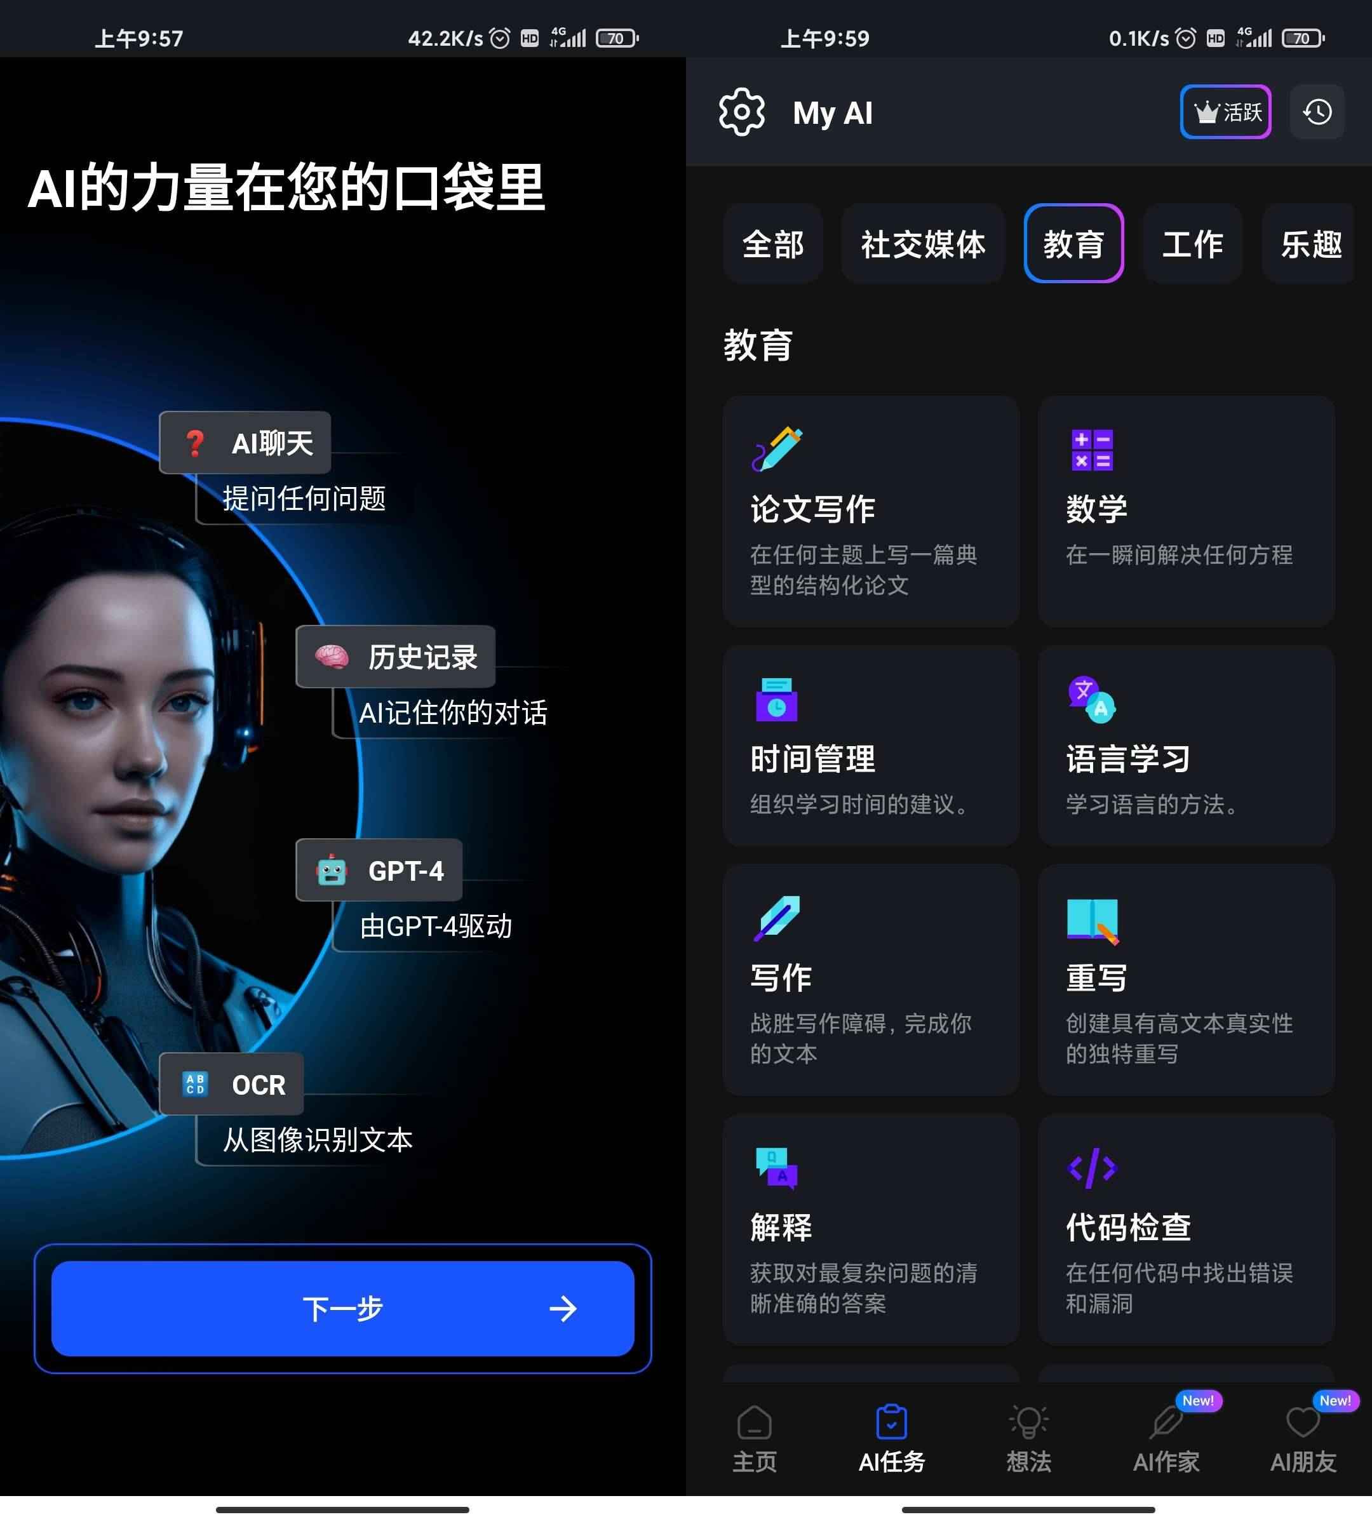Open settings gear icon
The width and height of the screenshot is (1372, 1524).
click(736, 112)
